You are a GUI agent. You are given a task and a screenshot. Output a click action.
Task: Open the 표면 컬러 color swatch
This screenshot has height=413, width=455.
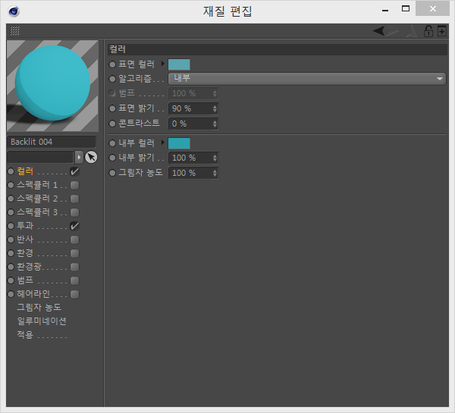(179, 64)
